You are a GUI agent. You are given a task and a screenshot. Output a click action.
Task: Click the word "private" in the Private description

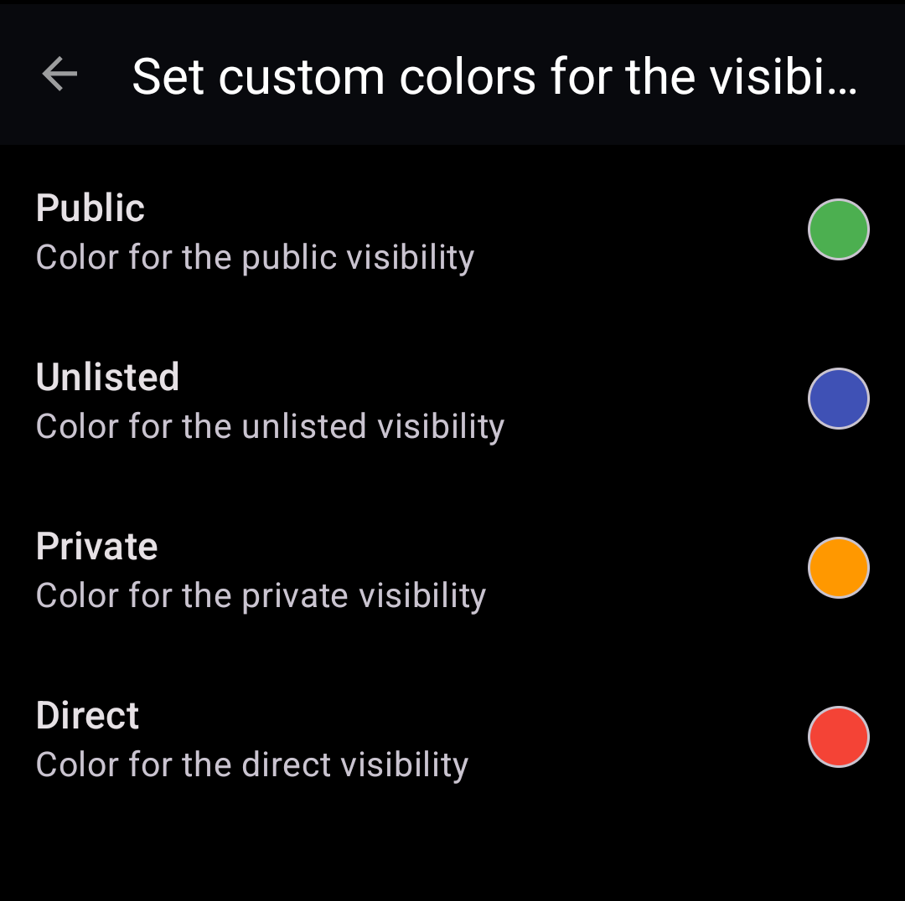pyautogui.click(x=295, y=596)
